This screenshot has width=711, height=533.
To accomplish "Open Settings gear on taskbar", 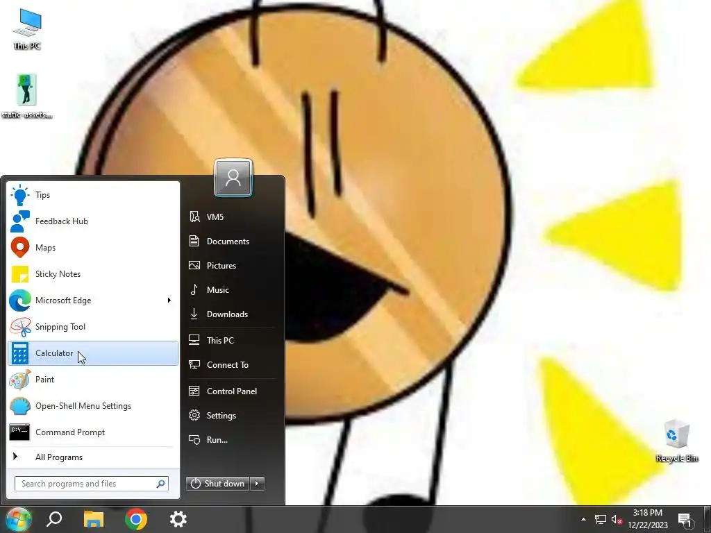I will click(178, 519).
